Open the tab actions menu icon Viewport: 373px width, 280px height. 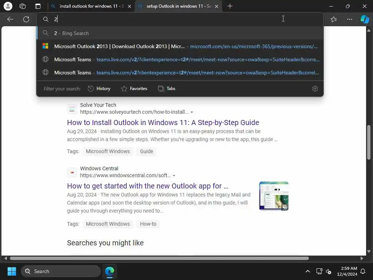(38, 6)
